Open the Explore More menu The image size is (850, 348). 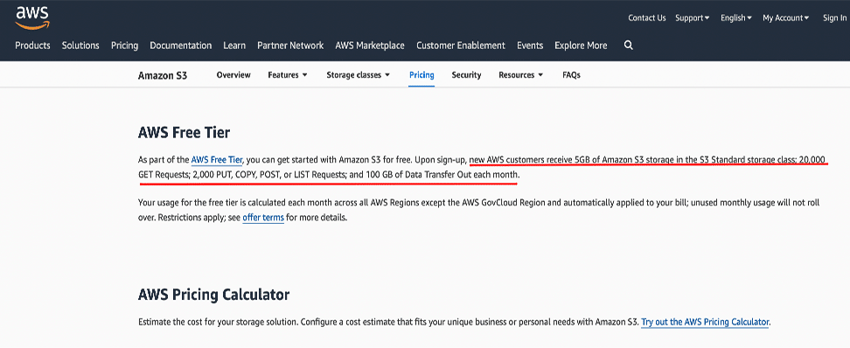pyautogui.click(x=581, y=45)
